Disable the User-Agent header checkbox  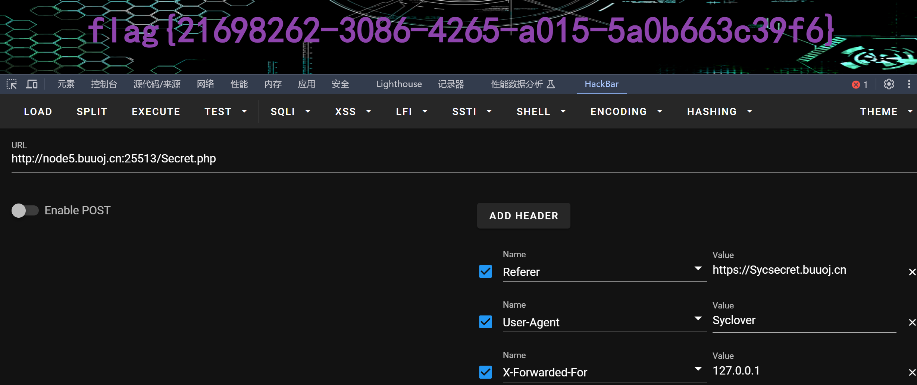485,322
